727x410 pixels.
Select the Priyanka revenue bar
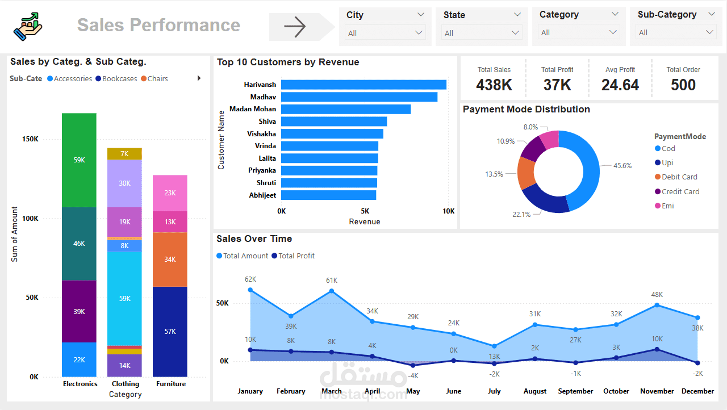[x=329, y=170]
